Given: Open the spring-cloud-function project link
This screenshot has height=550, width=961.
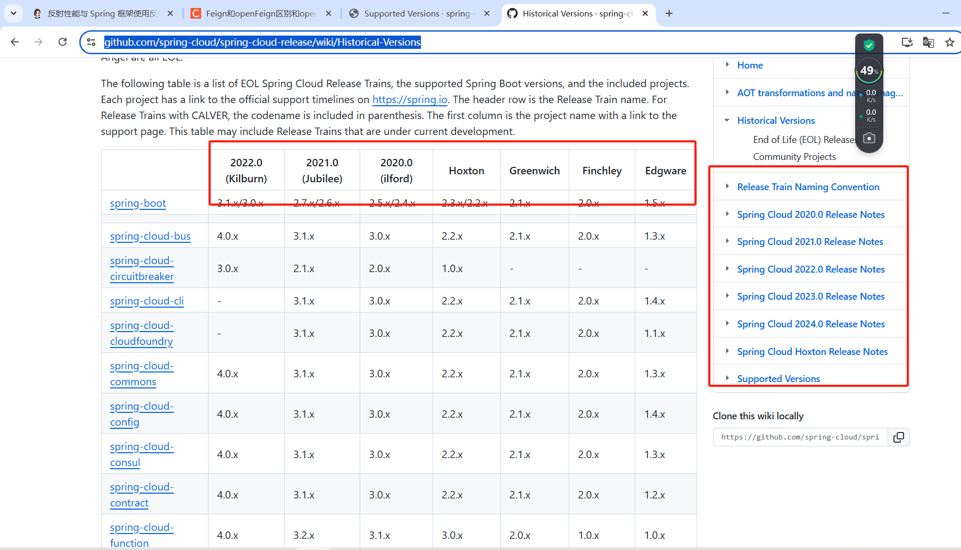Looking at the screenshot, I should click(x=142, y=535).
